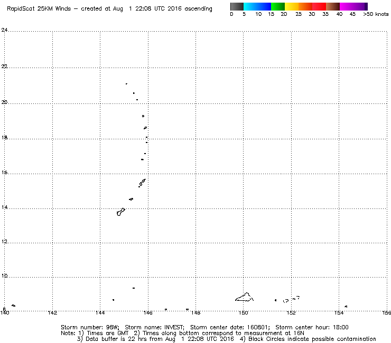Click the latitude label '14'
The height and width of the screenshot is (343, 391).
[4, 207]
